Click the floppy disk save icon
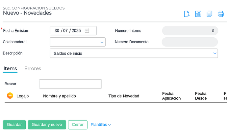The image size is (227, 140). coord(198,14)
